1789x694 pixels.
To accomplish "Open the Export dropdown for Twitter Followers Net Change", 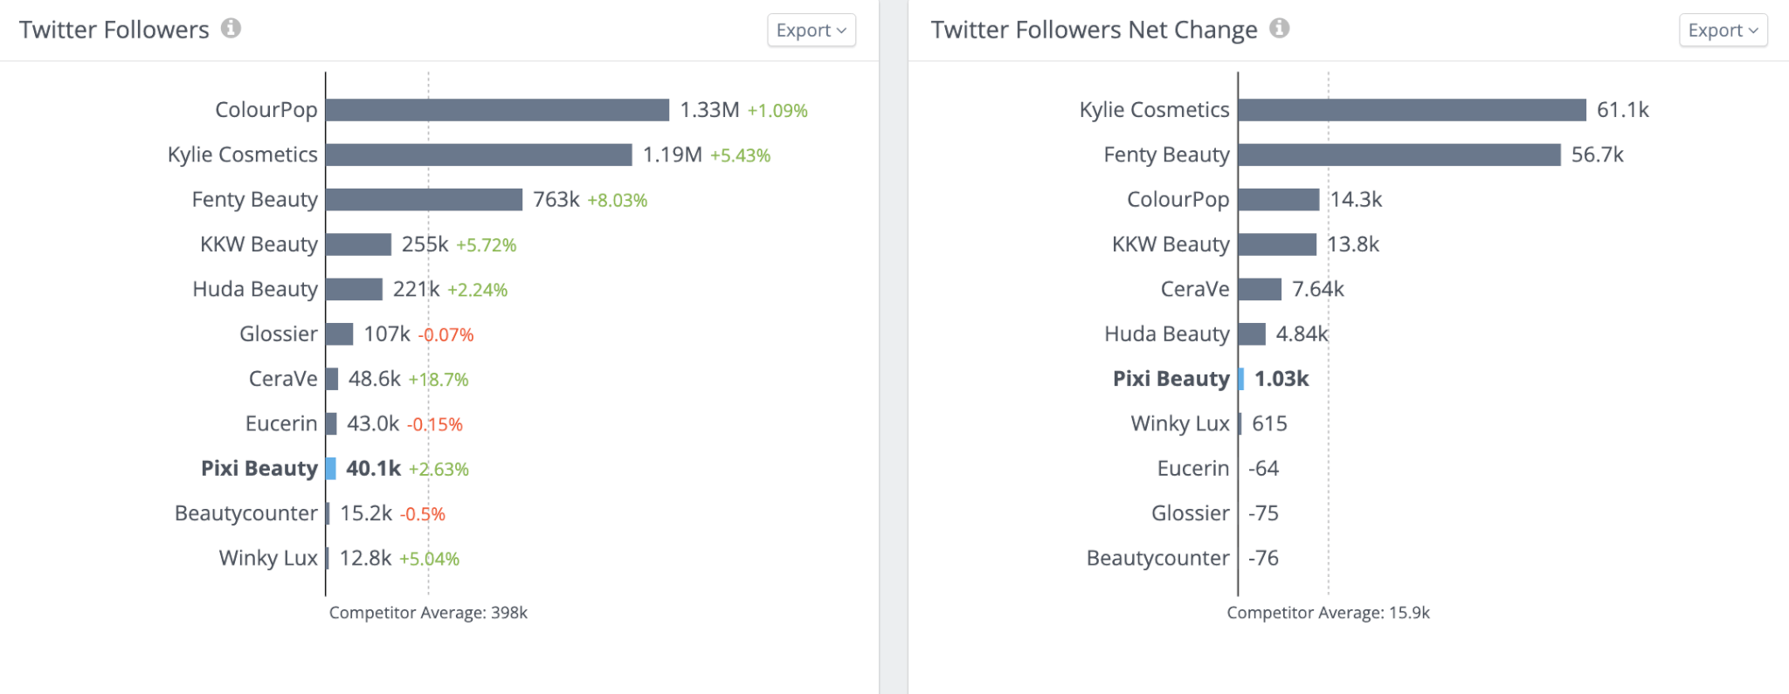I will pyautogui.click(x=1722, y=30).
